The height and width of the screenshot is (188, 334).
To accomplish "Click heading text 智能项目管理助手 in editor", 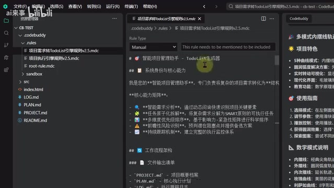I will pyautogui.click(x=160, y=58).
